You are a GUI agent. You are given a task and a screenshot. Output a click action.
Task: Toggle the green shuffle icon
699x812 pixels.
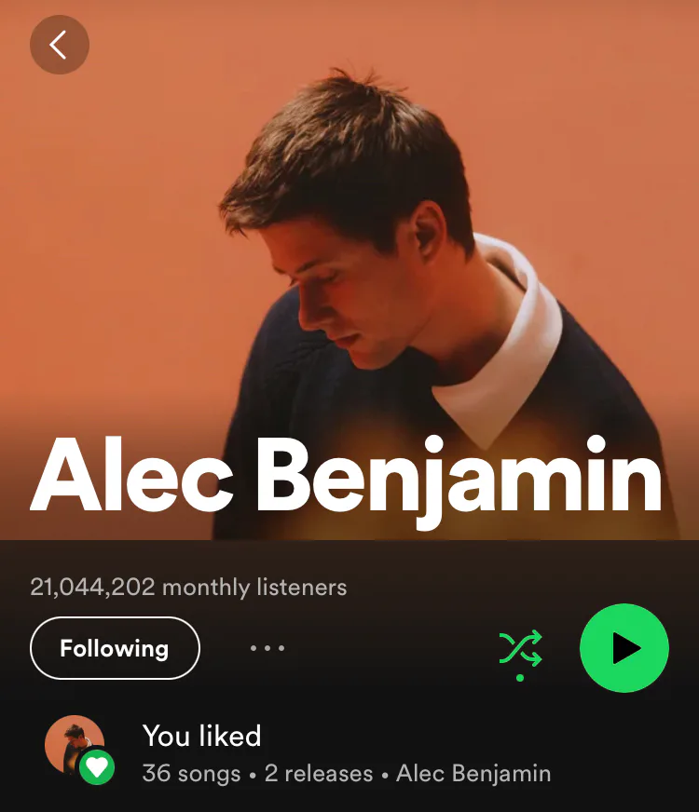point(520,648)
